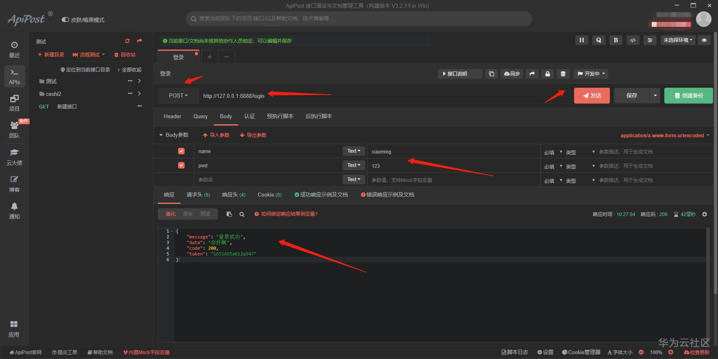Click the eye icon for environment preview
The height and width of the screenshot is (359, 718).
704,40
